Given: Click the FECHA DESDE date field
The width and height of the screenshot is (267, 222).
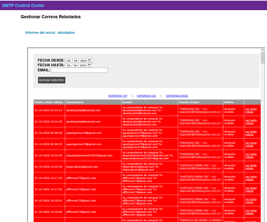Looking at the screenshot, I should point(79,61).
